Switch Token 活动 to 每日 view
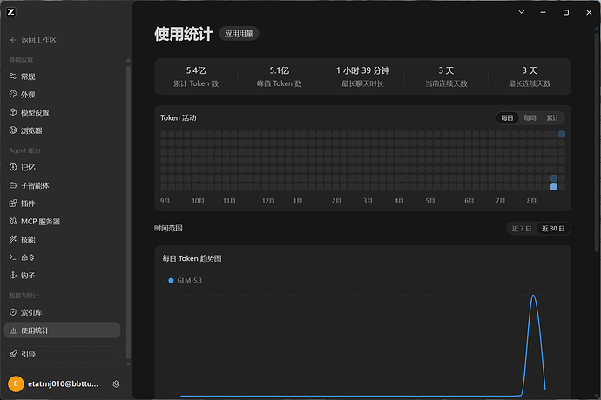 [x=507, y=118]
